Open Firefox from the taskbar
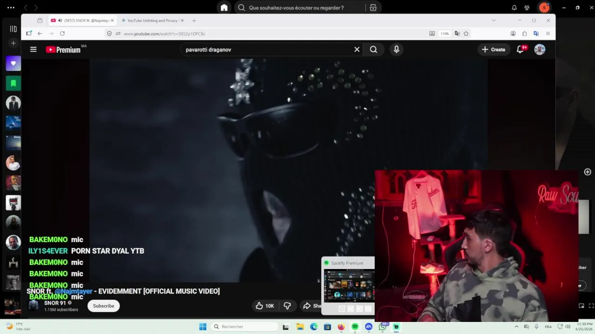Image resolution: width=595 pixels, height=334 pixels. [x=341, y=327]
